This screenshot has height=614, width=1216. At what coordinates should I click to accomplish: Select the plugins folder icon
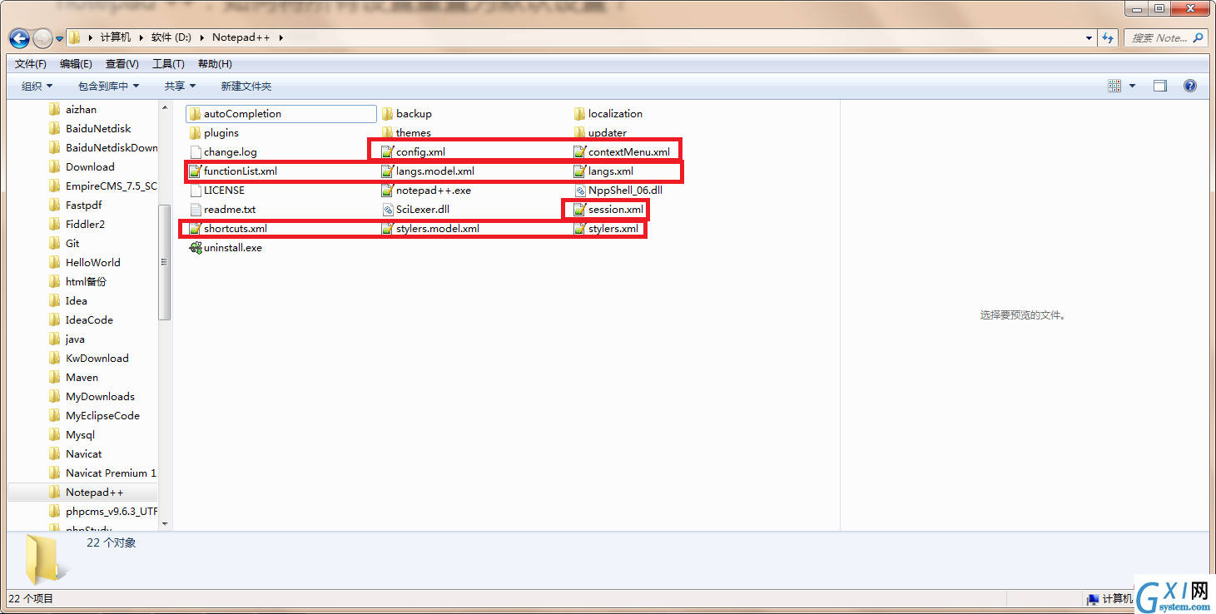195,133
